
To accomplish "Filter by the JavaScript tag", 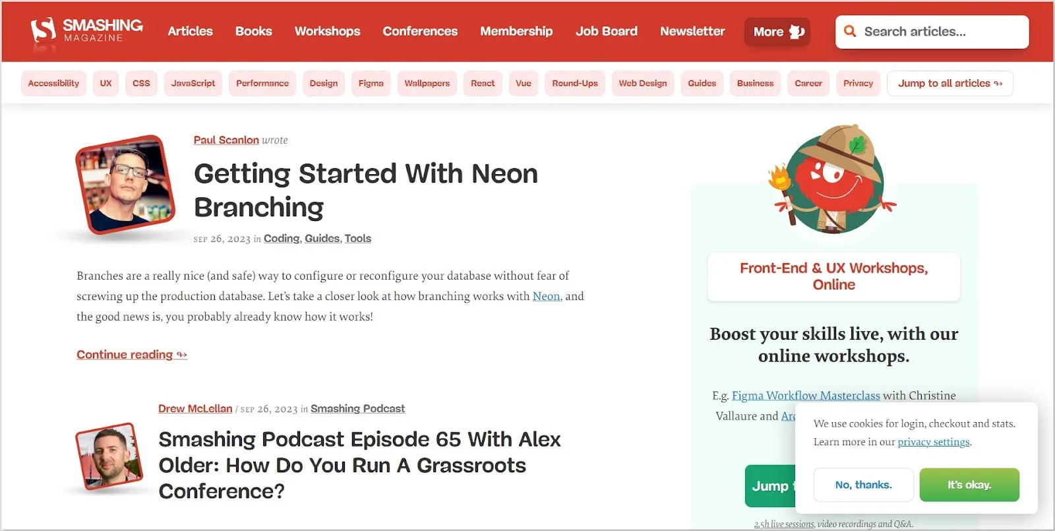I will pyautogui.click(x=193, y=83).
